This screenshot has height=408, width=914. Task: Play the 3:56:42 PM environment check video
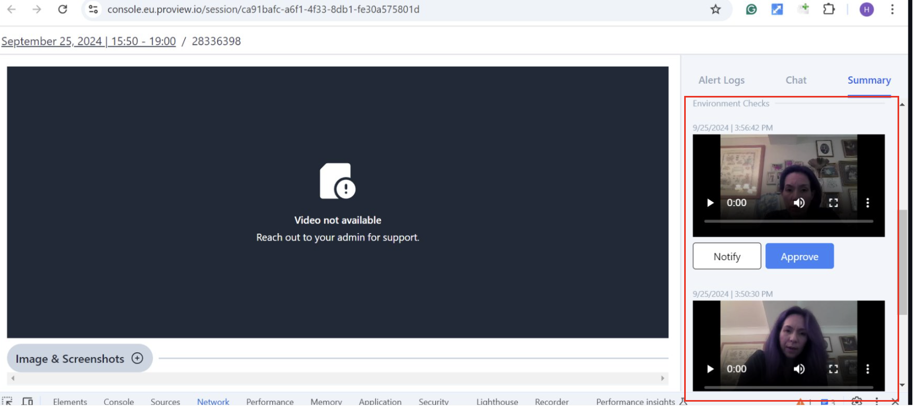[x=710, y=203]
